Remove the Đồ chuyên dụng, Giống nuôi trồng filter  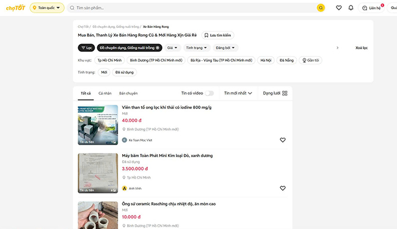tap(157, 48)
